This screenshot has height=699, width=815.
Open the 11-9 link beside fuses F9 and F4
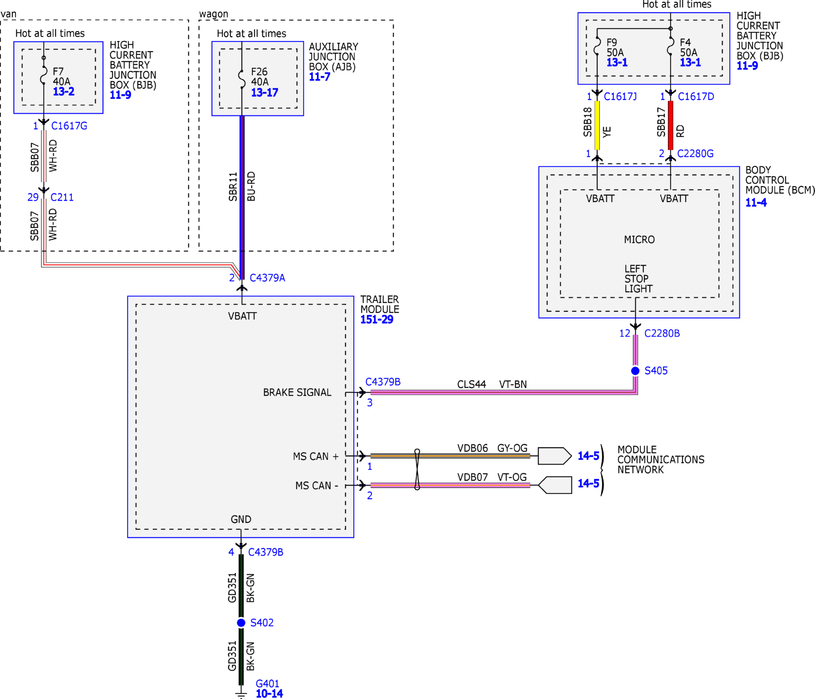click(x=747, y=66)
